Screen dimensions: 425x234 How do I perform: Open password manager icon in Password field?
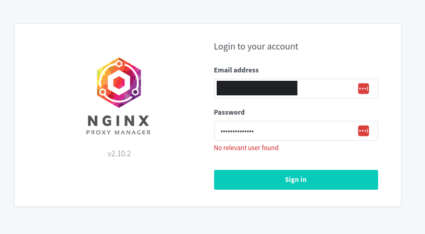(363, 131)
